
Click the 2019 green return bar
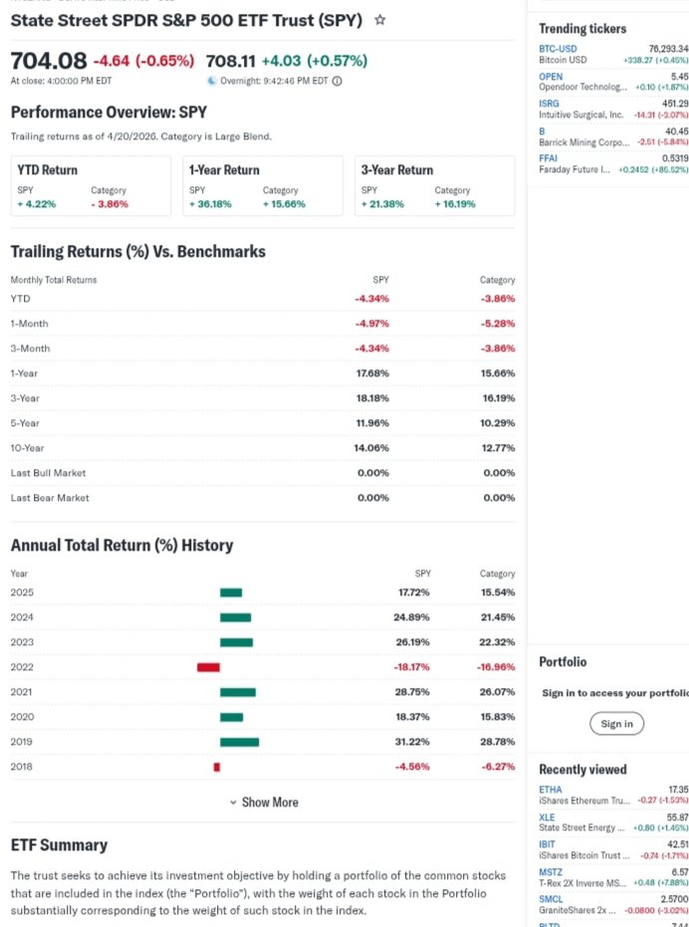[239, 742]
